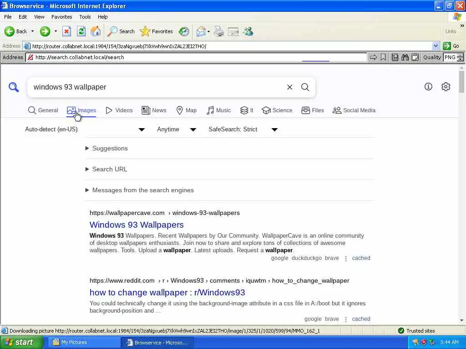Screen dimensions: 466x349
Task: Open the File menu
Action: tap(8, 17)
